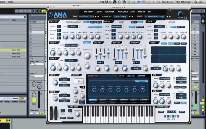Click the preview play button
Image resolution: width=206 pixels, height=129 pixels.
coord(79,81)
